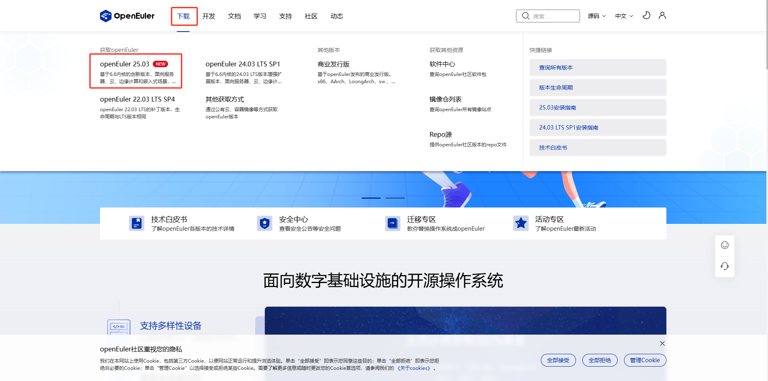Open the 动态 menu
The image size is (768, 381).
(337, 16)
